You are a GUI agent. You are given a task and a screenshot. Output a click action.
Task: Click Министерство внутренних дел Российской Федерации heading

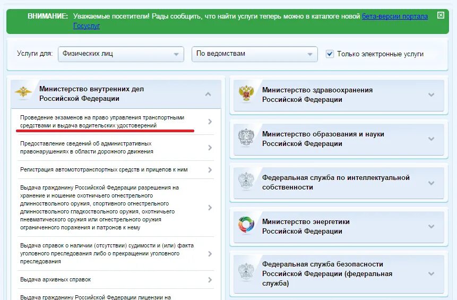pos(91,93)
